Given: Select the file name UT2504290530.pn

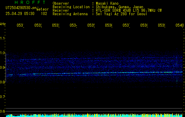Looking at the screenshot, I should pyautogui.click(x=21, y=8).
